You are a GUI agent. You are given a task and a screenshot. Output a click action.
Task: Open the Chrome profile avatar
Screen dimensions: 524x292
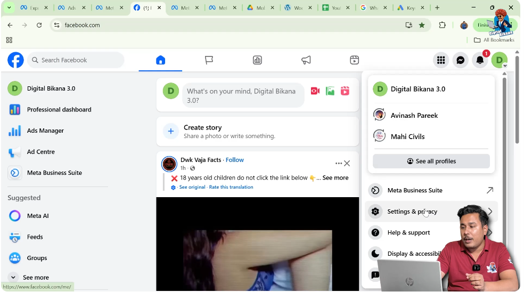click(x=464, y=25)
